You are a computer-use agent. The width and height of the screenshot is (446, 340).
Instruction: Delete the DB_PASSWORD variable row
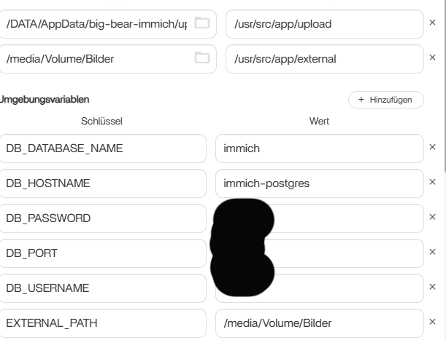432,218
